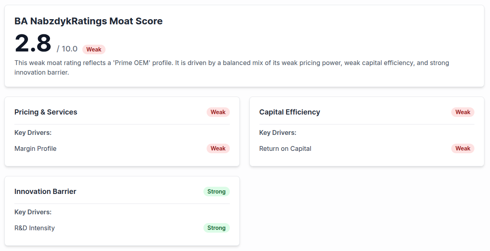Select the BA NabzdykRatings Moat Score title
Screen dimensions: 490x251
click(x=88, y=21)
